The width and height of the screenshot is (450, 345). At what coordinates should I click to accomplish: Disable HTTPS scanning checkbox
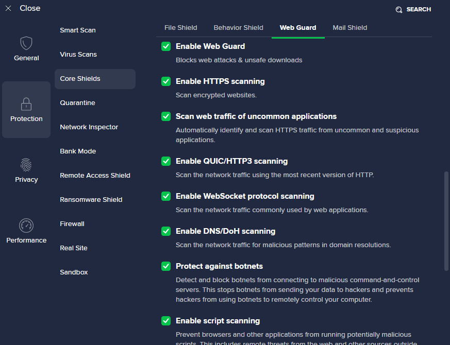tap(166, 81)
